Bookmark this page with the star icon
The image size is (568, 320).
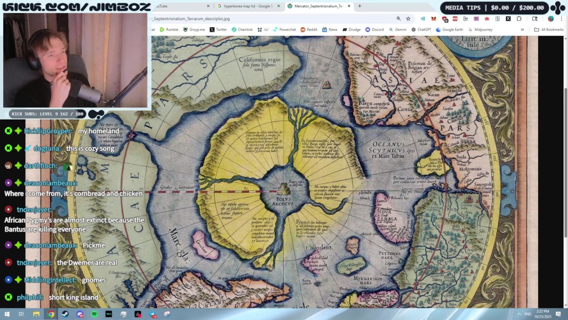408,19
